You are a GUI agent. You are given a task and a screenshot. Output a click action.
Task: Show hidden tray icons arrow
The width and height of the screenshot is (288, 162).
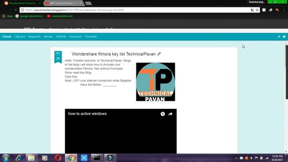point(236,158)
